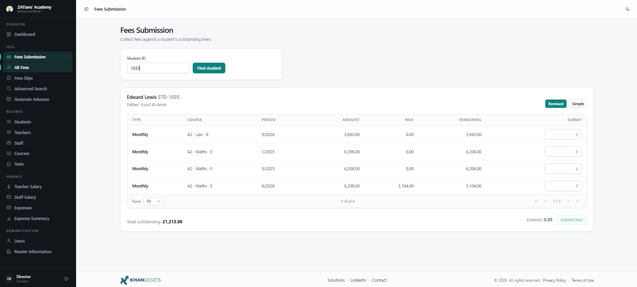Click submit amount field for Maths 1/2025
This screenshot has height=287, width=637.
563,152
